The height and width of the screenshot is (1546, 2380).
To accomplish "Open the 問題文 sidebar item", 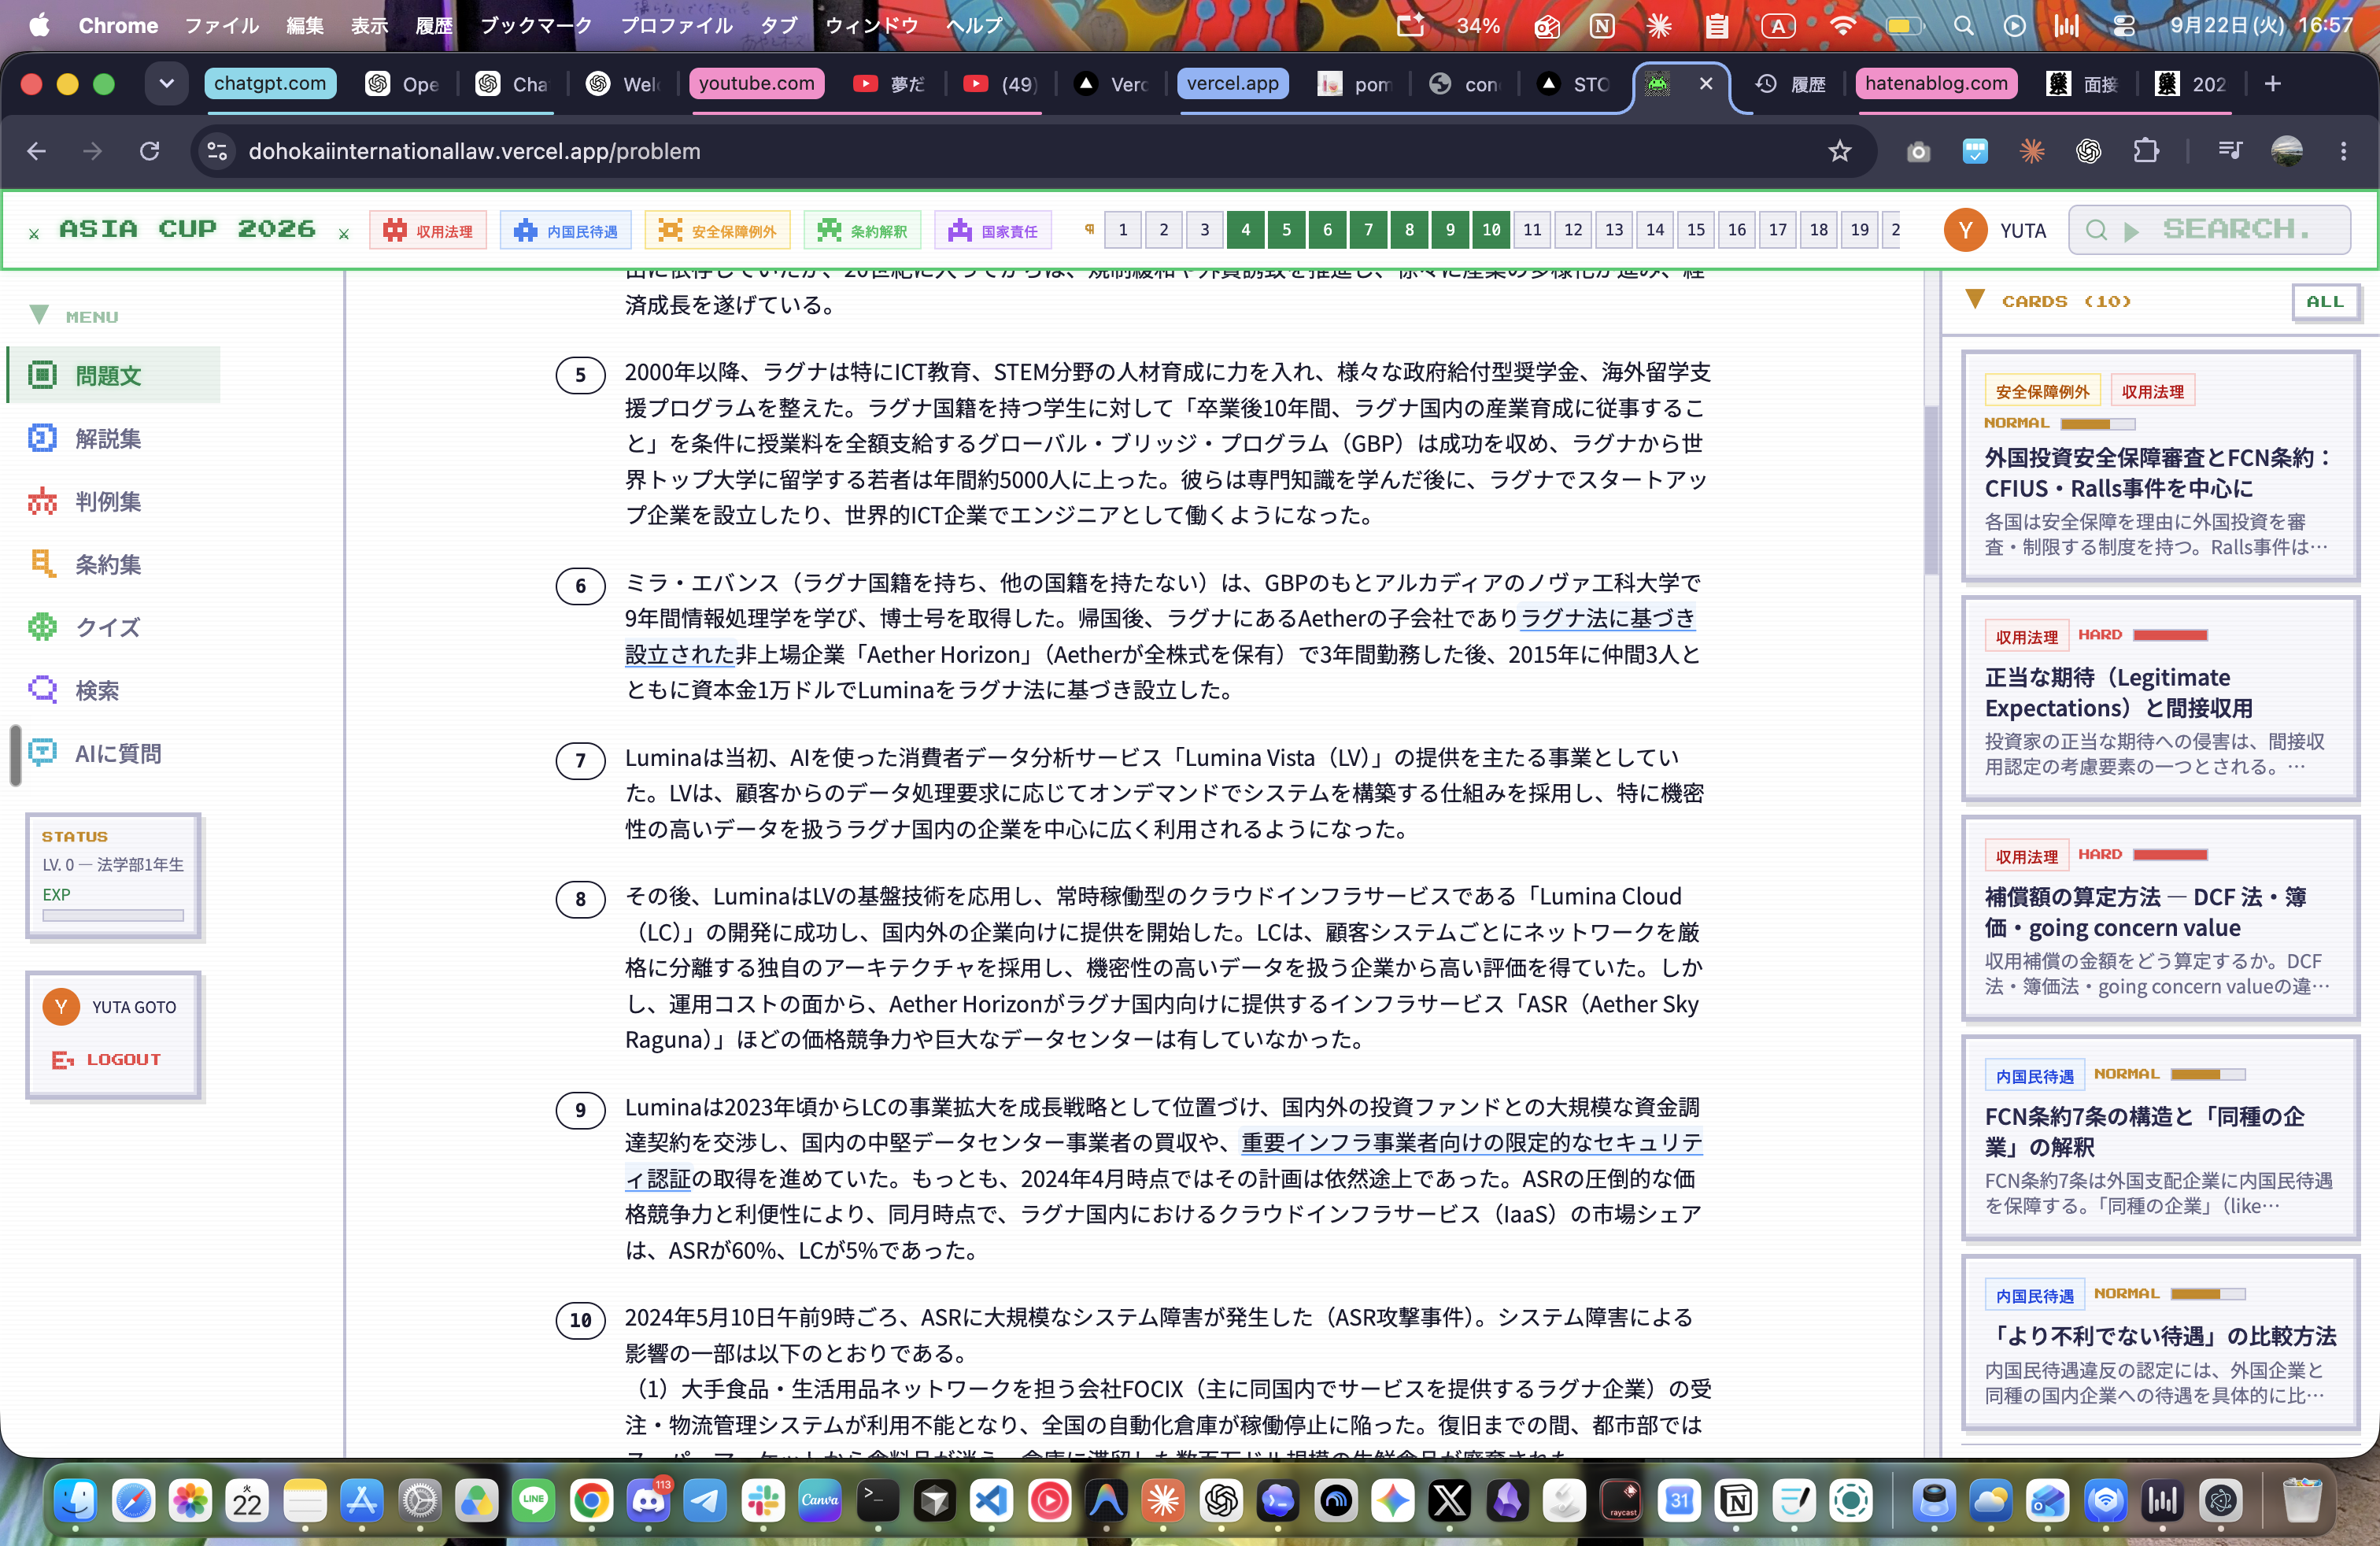I will click(113, 375).
